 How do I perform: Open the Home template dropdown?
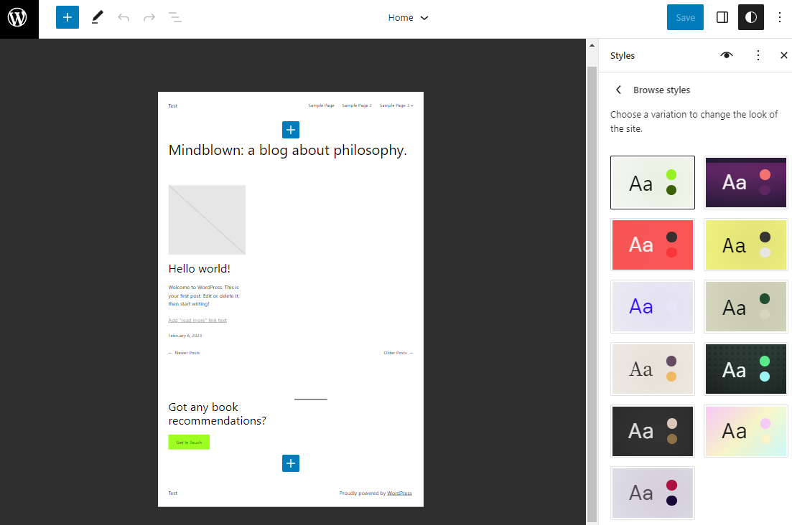pos(408,17)
